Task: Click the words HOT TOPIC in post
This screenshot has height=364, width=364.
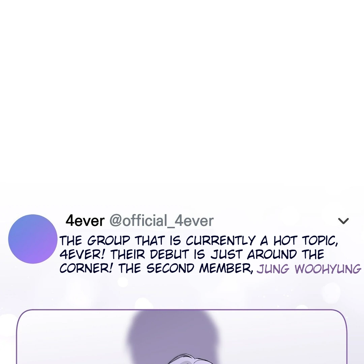Action: pyautogui.click(x=305, y=241)
